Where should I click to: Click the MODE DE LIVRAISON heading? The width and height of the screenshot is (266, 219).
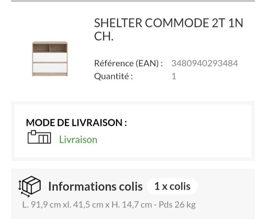76,123
